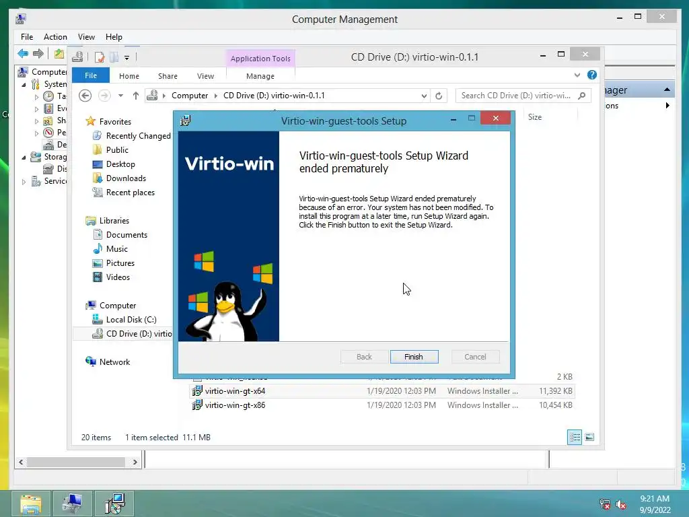689x517 pixels.
Task: Open Explorer help via question mark icon
Action: (592, 75)
